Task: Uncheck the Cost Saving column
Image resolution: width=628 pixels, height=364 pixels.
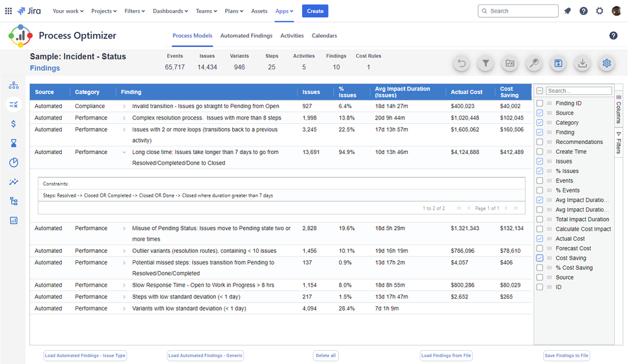Action: pyautogui.click(x=540, y=258)
